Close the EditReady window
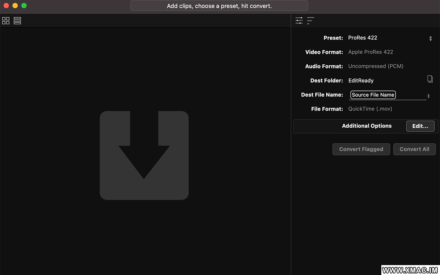The image size is (440, 275). pyautogui.click(x=6, y=5)
